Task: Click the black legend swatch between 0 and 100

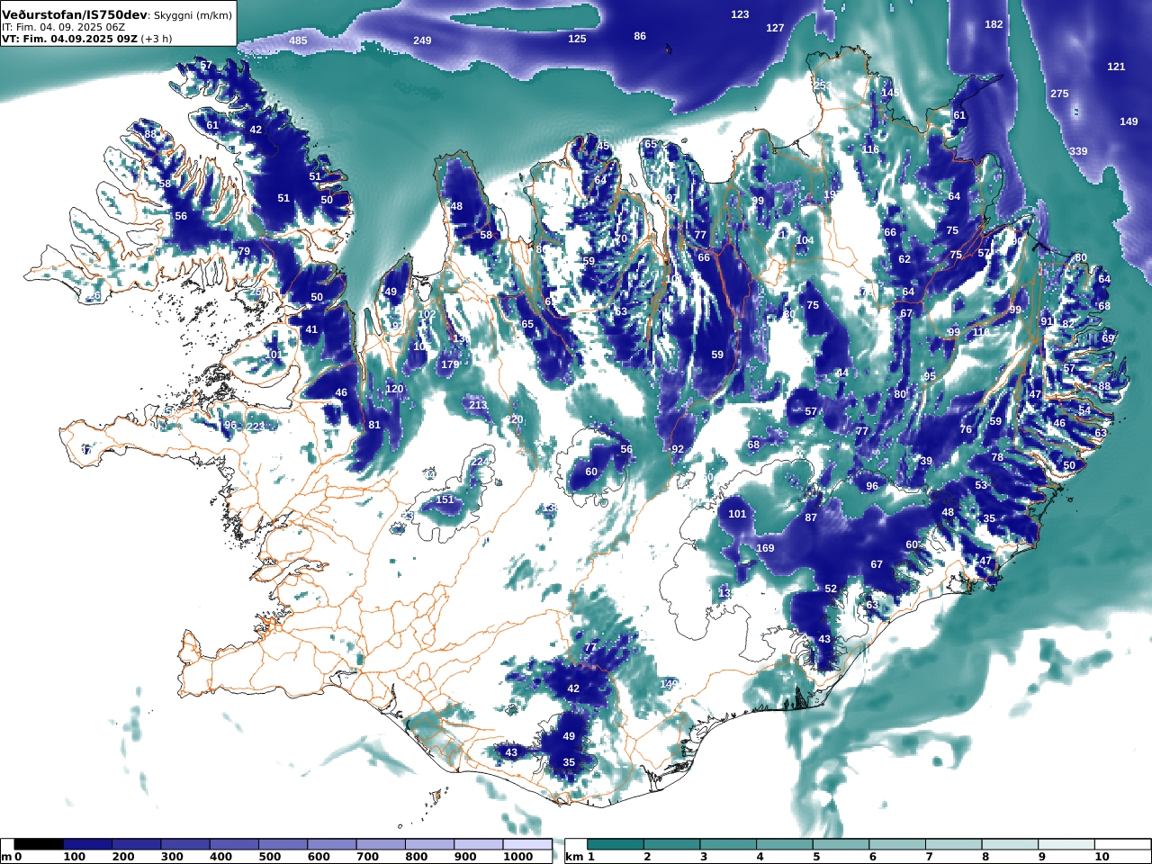Action: click(39, 844)
